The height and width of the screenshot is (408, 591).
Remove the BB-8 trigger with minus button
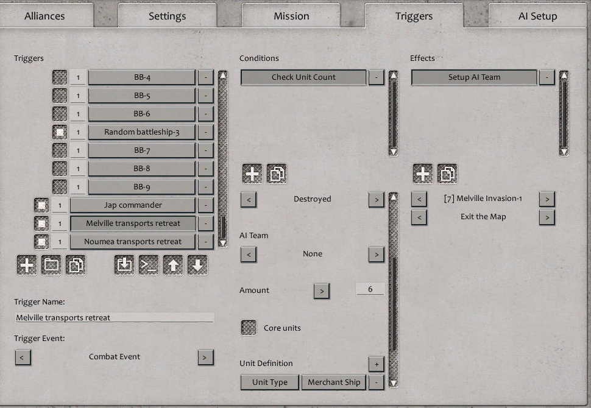206,169
